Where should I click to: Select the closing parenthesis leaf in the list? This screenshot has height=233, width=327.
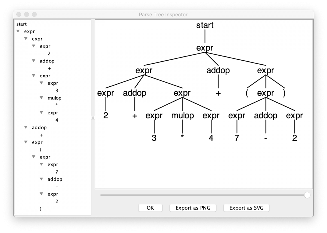[41, 209]
